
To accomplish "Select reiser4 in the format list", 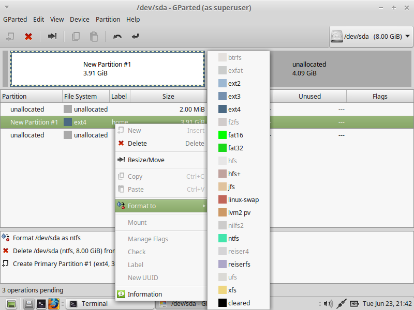I will (x=239, y=251).
